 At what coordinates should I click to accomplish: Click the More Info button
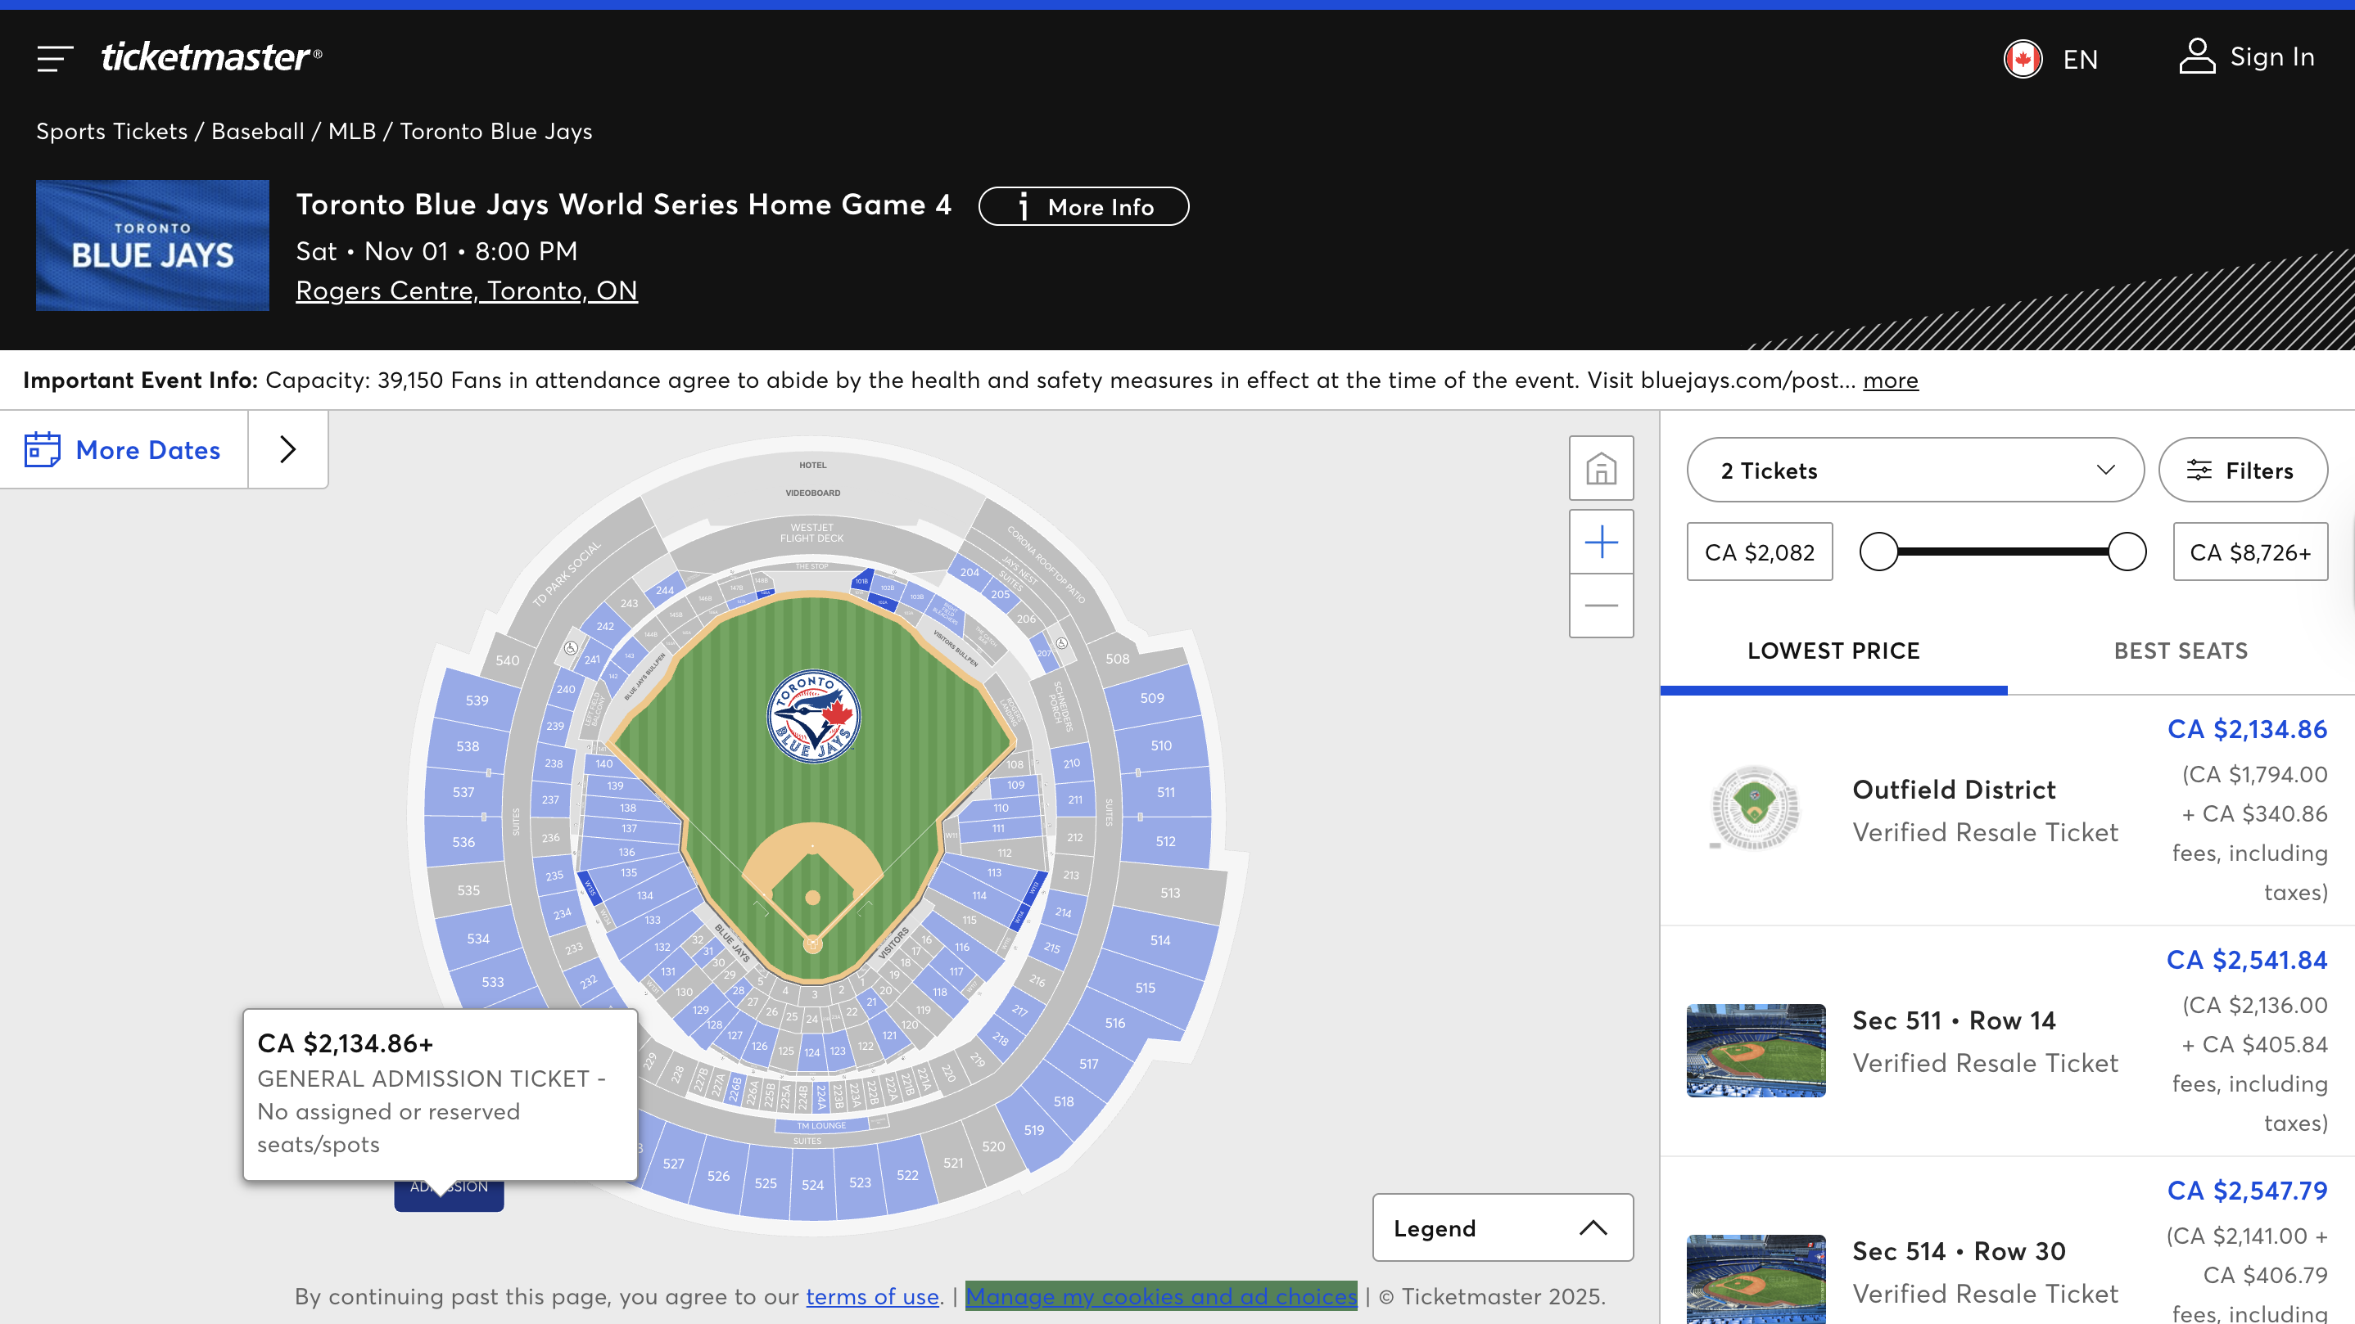click(x=1083, y=207)
